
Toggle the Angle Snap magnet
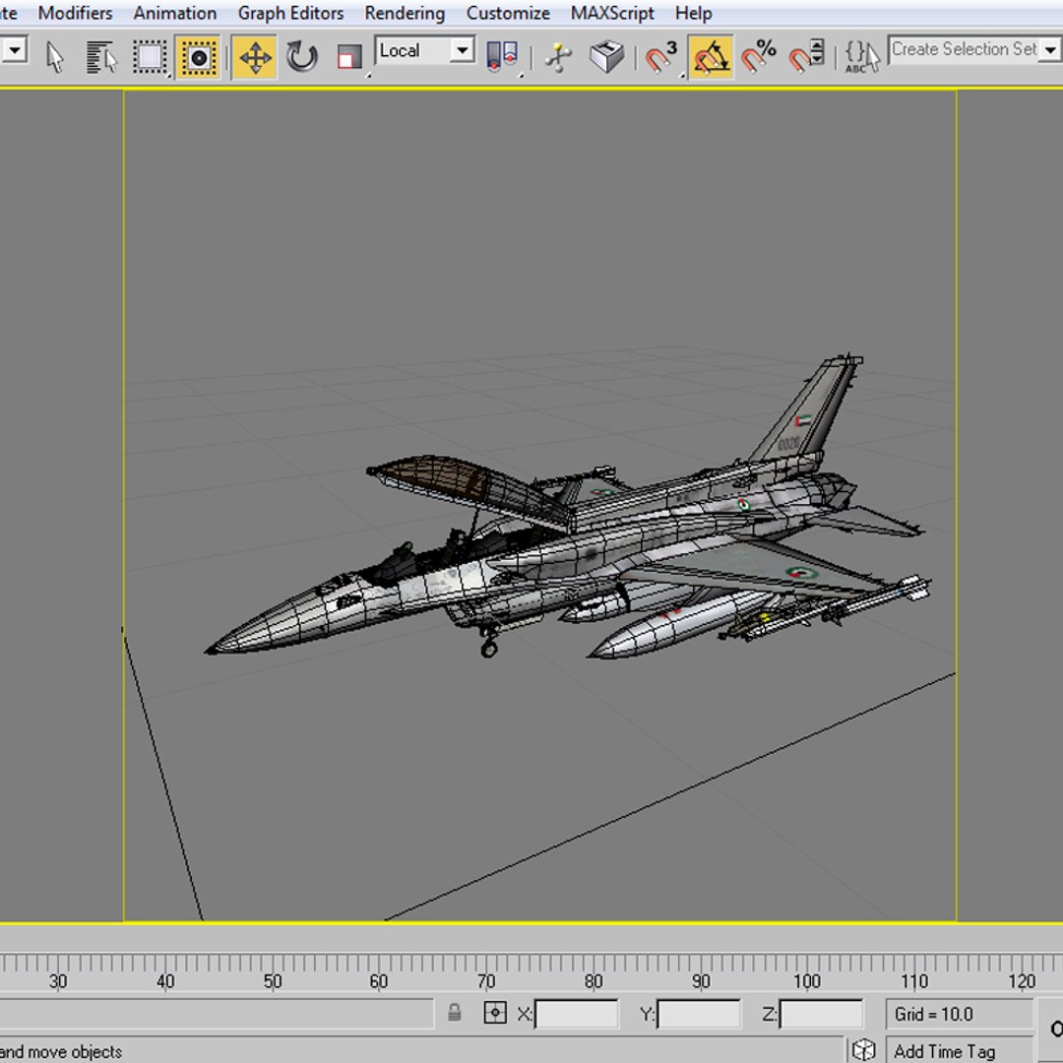pos(710,57)
